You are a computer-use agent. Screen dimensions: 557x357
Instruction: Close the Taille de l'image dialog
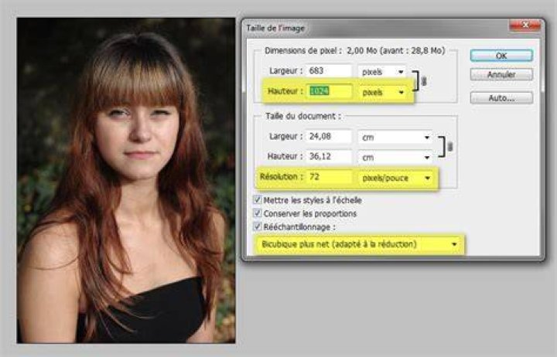(x=525, y=25)
